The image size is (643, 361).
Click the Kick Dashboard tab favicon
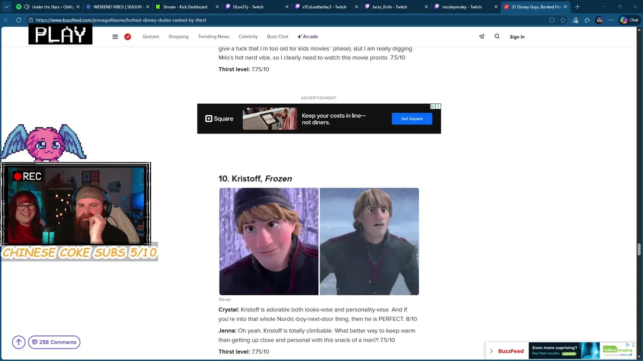point(158,7)
